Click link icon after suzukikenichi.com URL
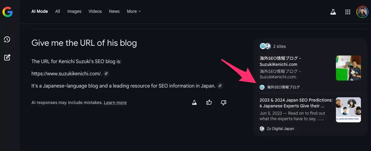 click(x=106, y=74)
